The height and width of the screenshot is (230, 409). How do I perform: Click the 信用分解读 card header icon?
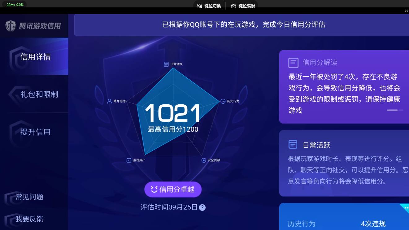[x=293, y=63]
